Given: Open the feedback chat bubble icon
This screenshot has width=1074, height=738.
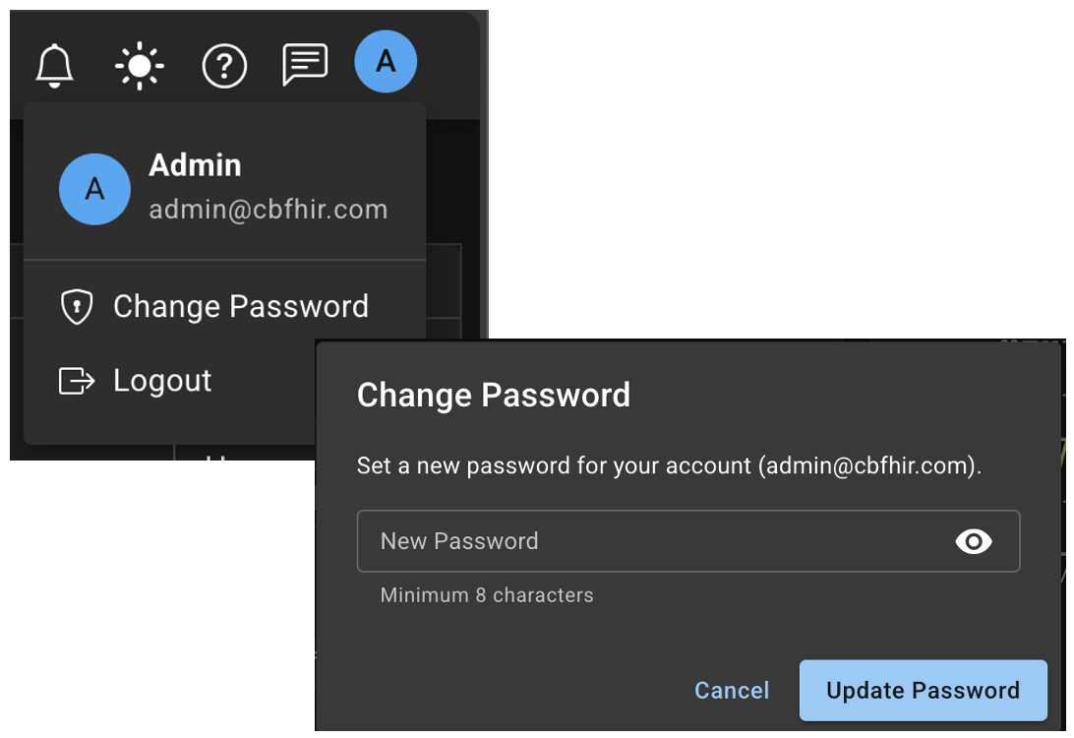Looking at the screenshot, I should tap(305, 65).
